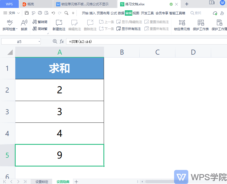The width and height of the screenshot is (227, 184).
Task: Expand the Name Box dropdown arrow
Action: (x=39, y=42)
